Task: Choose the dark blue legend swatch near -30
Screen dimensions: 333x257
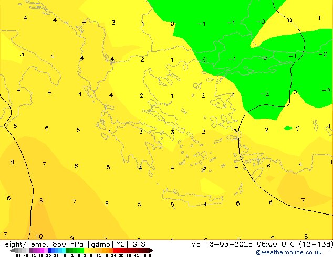Action: coord(49,250)
